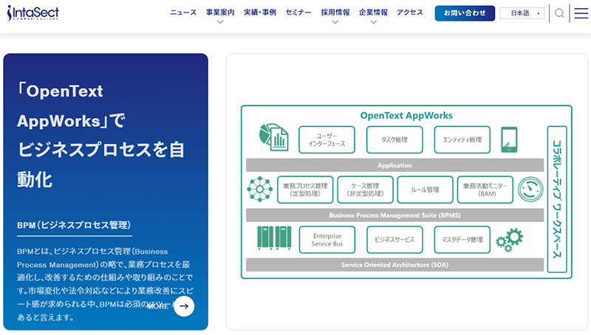Expand the chevron under 採用情報
The image size is (591, 335).
335,22
